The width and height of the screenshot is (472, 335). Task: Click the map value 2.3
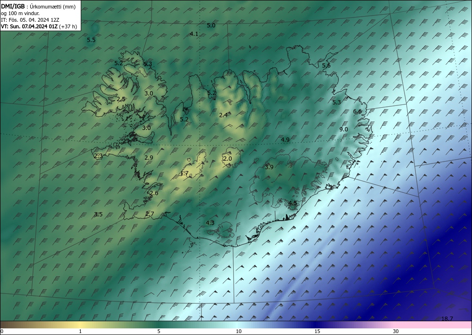click(x=99, y=156)
